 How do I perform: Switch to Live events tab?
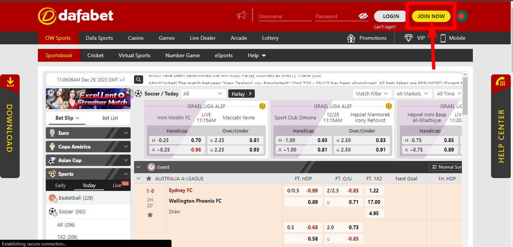click(x=117, y=185)
